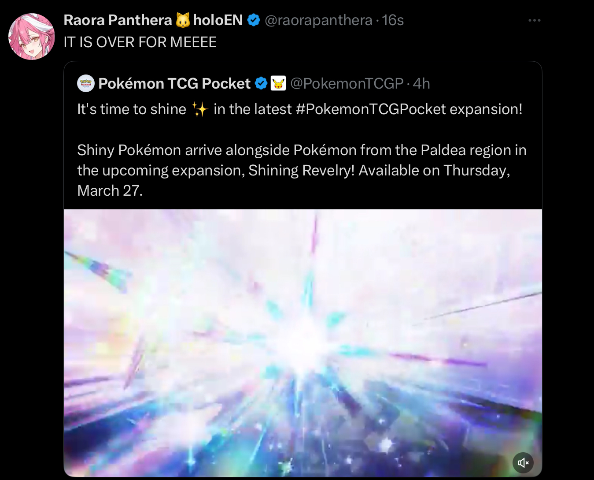Play the Shining Revelry video preview

[x=303, y=343]
